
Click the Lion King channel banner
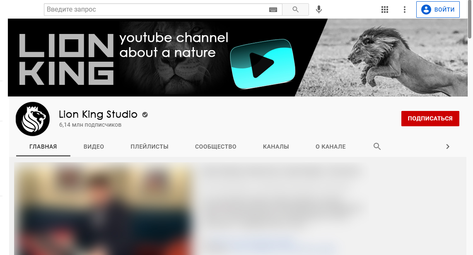click(x=238, y=58)
